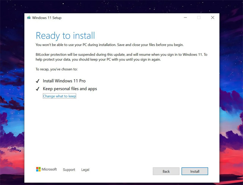
Task: Go back with the Back button
Action: 166,171
